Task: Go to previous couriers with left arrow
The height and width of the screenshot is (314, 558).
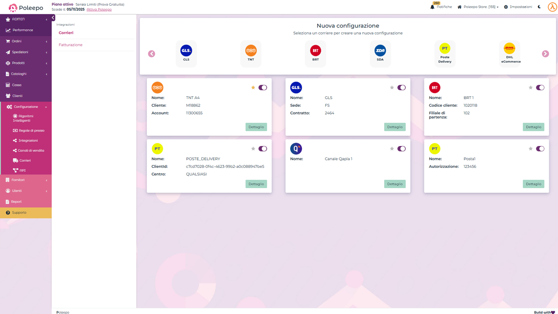Action: tap(152, 54)
